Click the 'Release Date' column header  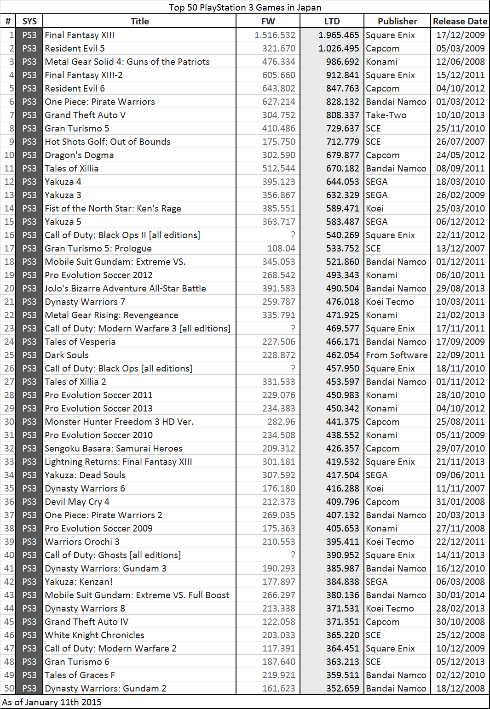[460, 21]
